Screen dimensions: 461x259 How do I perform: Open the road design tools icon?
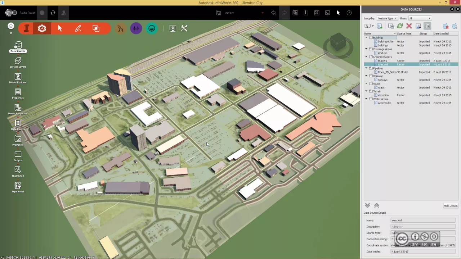click(x=121, y=28)
